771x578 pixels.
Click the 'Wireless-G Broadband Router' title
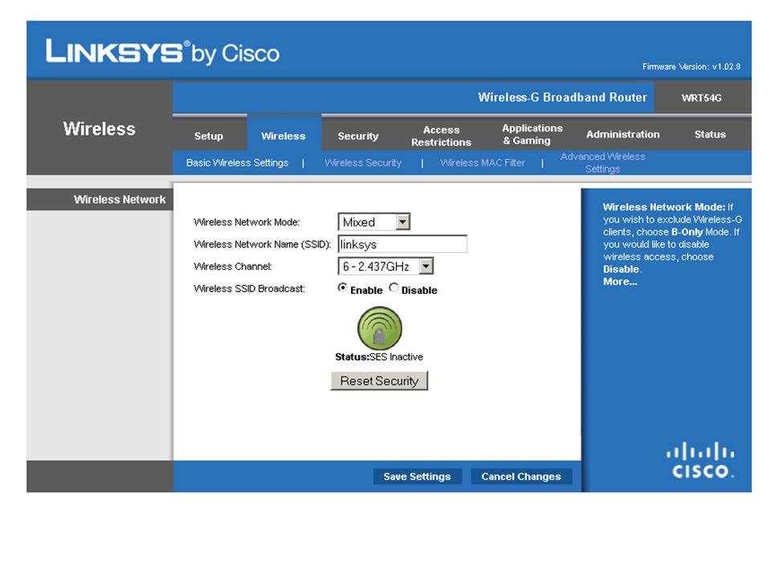[562, 97]
